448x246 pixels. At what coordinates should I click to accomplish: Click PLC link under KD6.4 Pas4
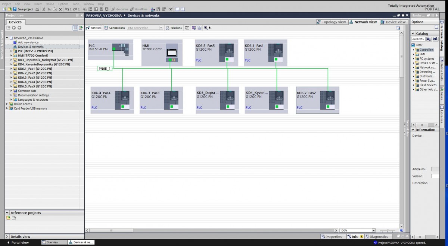[94, 107]
